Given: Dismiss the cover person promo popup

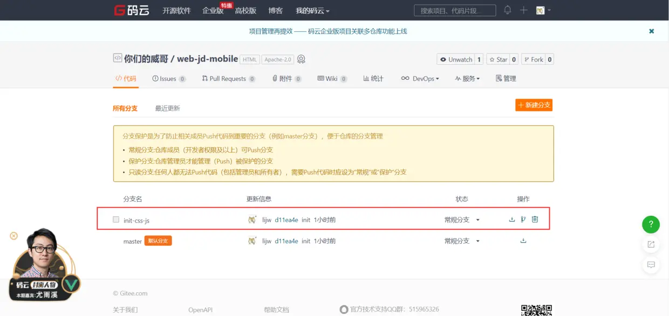Looking at the screenshot, I should (14, 236).
